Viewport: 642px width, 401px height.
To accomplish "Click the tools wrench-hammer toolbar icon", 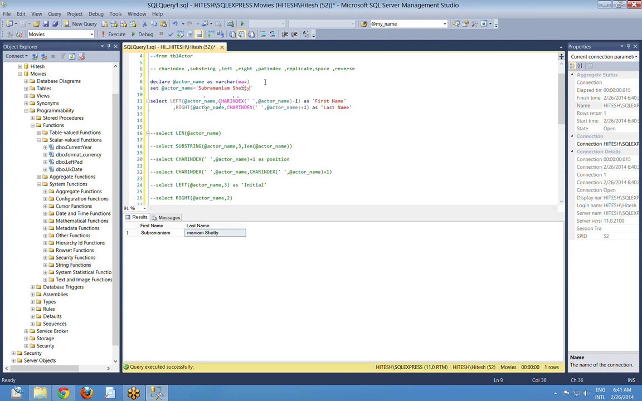I will coord(475,24).
